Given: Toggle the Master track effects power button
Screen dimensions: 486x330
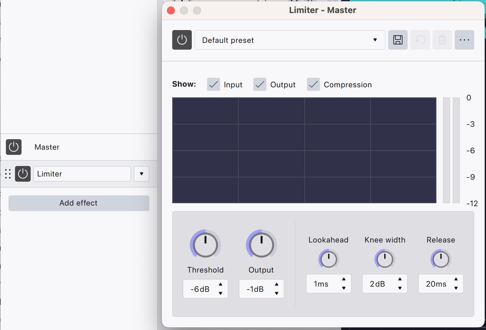Looking at the screenshot, I should click(14, 147).
